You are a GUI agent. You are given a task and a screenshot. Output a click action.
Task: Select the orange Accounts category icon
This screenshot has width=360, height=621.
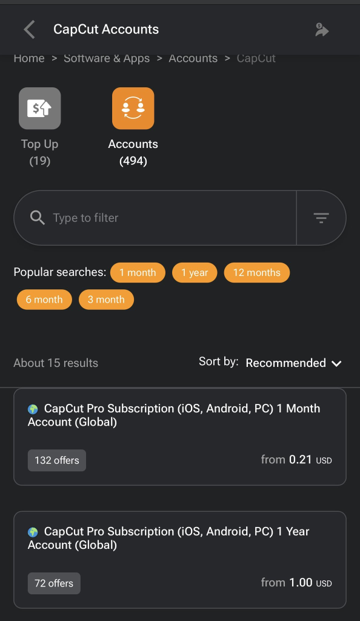[x=133, y=108]
